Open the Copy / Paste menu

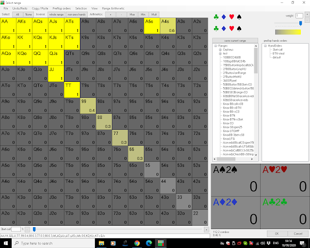(40, 9)
